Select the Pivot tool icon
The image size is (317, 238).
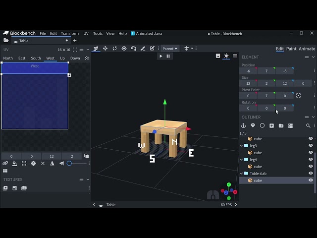tap(124, 49)
